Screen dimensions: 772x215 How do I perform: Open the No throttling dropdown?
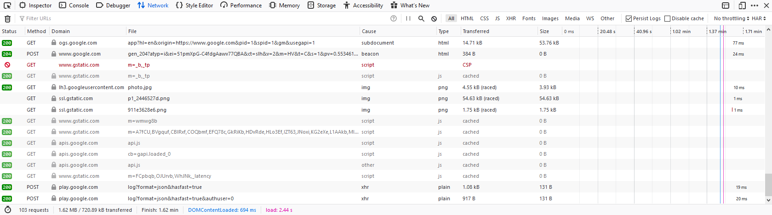731,19
